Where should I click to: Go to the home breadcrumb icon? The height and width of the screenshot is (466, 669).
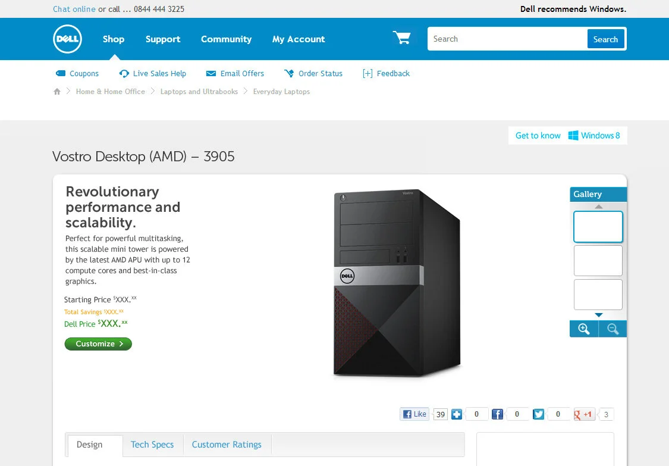[x=57, y=92]
